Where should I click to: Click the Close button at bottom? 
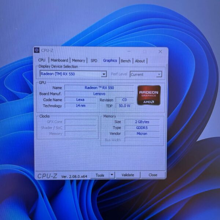[153, 175]
